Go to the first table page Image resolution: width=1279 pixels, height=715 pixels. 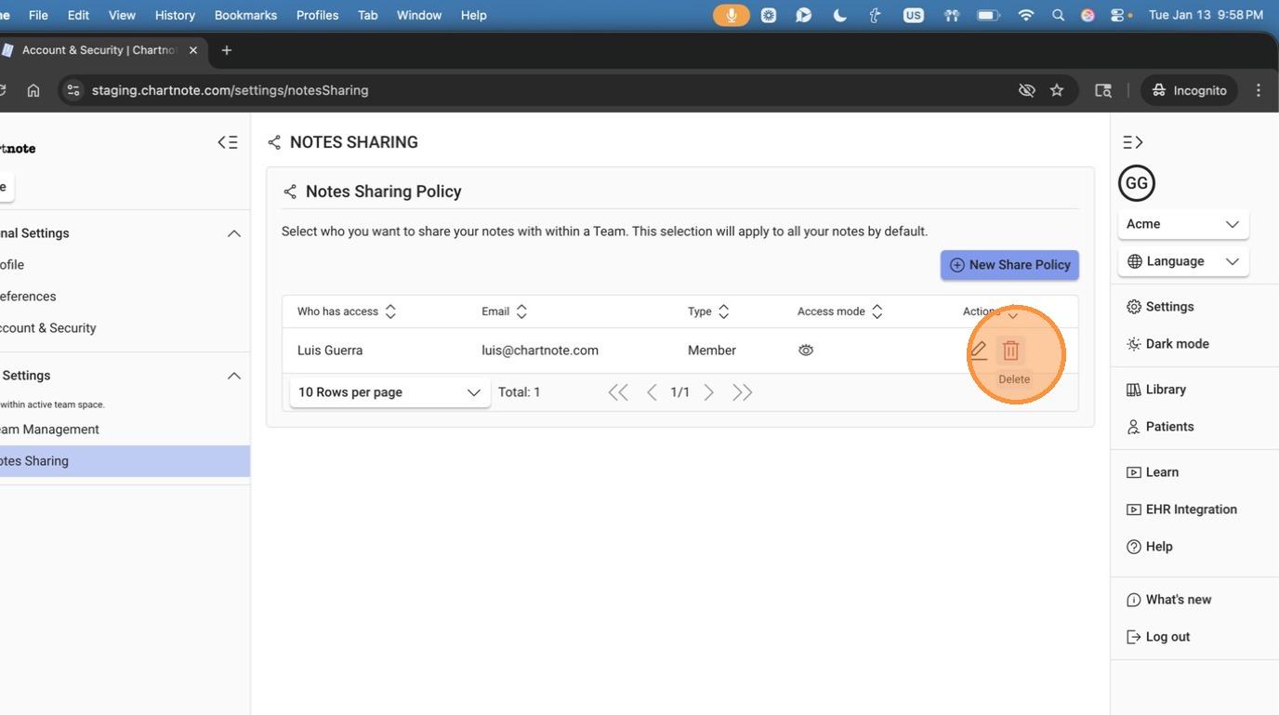618,392
